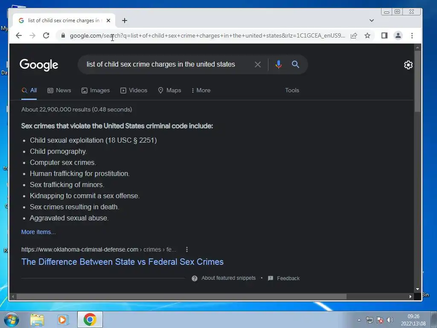
Task: Select the All results tab
Action: (x=29, y=91)
